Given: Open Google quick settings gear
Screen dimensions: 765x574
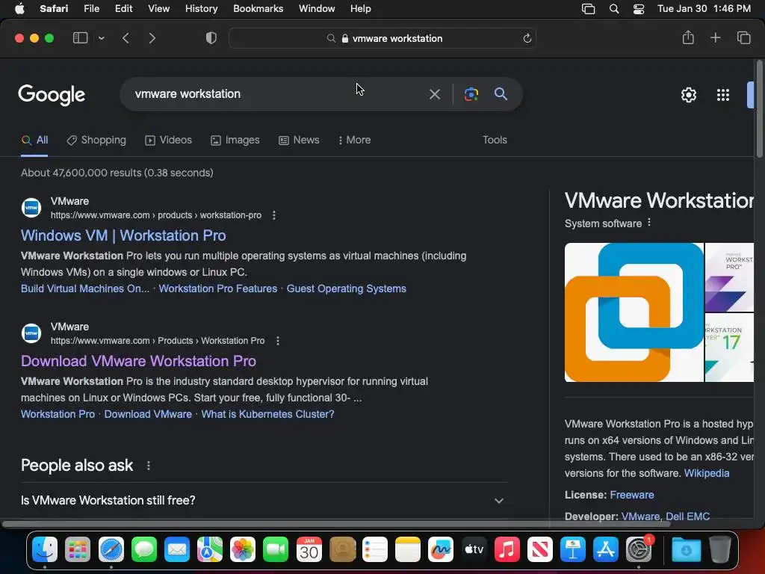Looking at the screenshot, I should coord(688,95).
